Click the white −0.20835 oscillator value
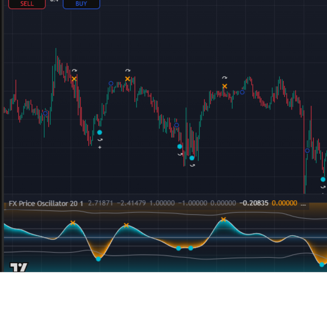 [x=254, y=203]
